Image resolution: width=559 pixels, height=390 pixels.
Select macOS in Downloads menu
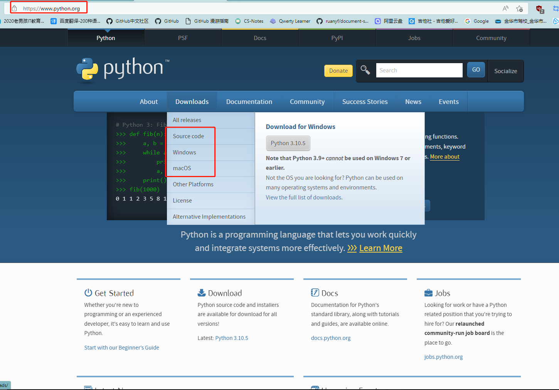point(211,168)
